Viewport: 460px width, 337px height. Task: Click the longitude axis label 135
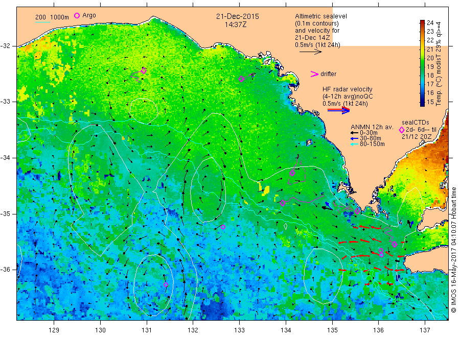[332, 330]
